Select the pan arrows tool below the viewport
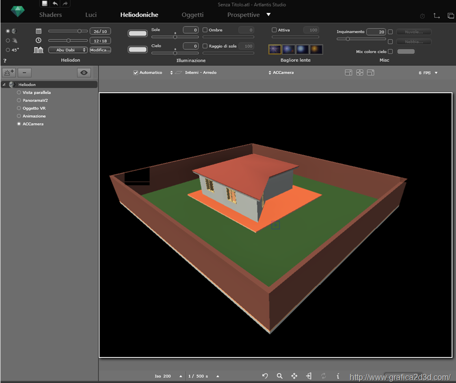Image resolution: width=456 pixels, height=383 pixels. pyautogui.click(x=294, y=376)
